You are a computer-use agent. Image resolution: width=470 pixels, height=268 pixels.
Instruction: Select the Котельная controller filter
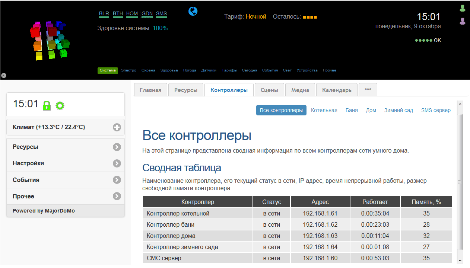pos(324,110)
